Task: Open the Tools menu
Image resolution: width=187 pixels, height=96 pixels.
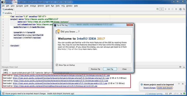Action: coord(58,6)
